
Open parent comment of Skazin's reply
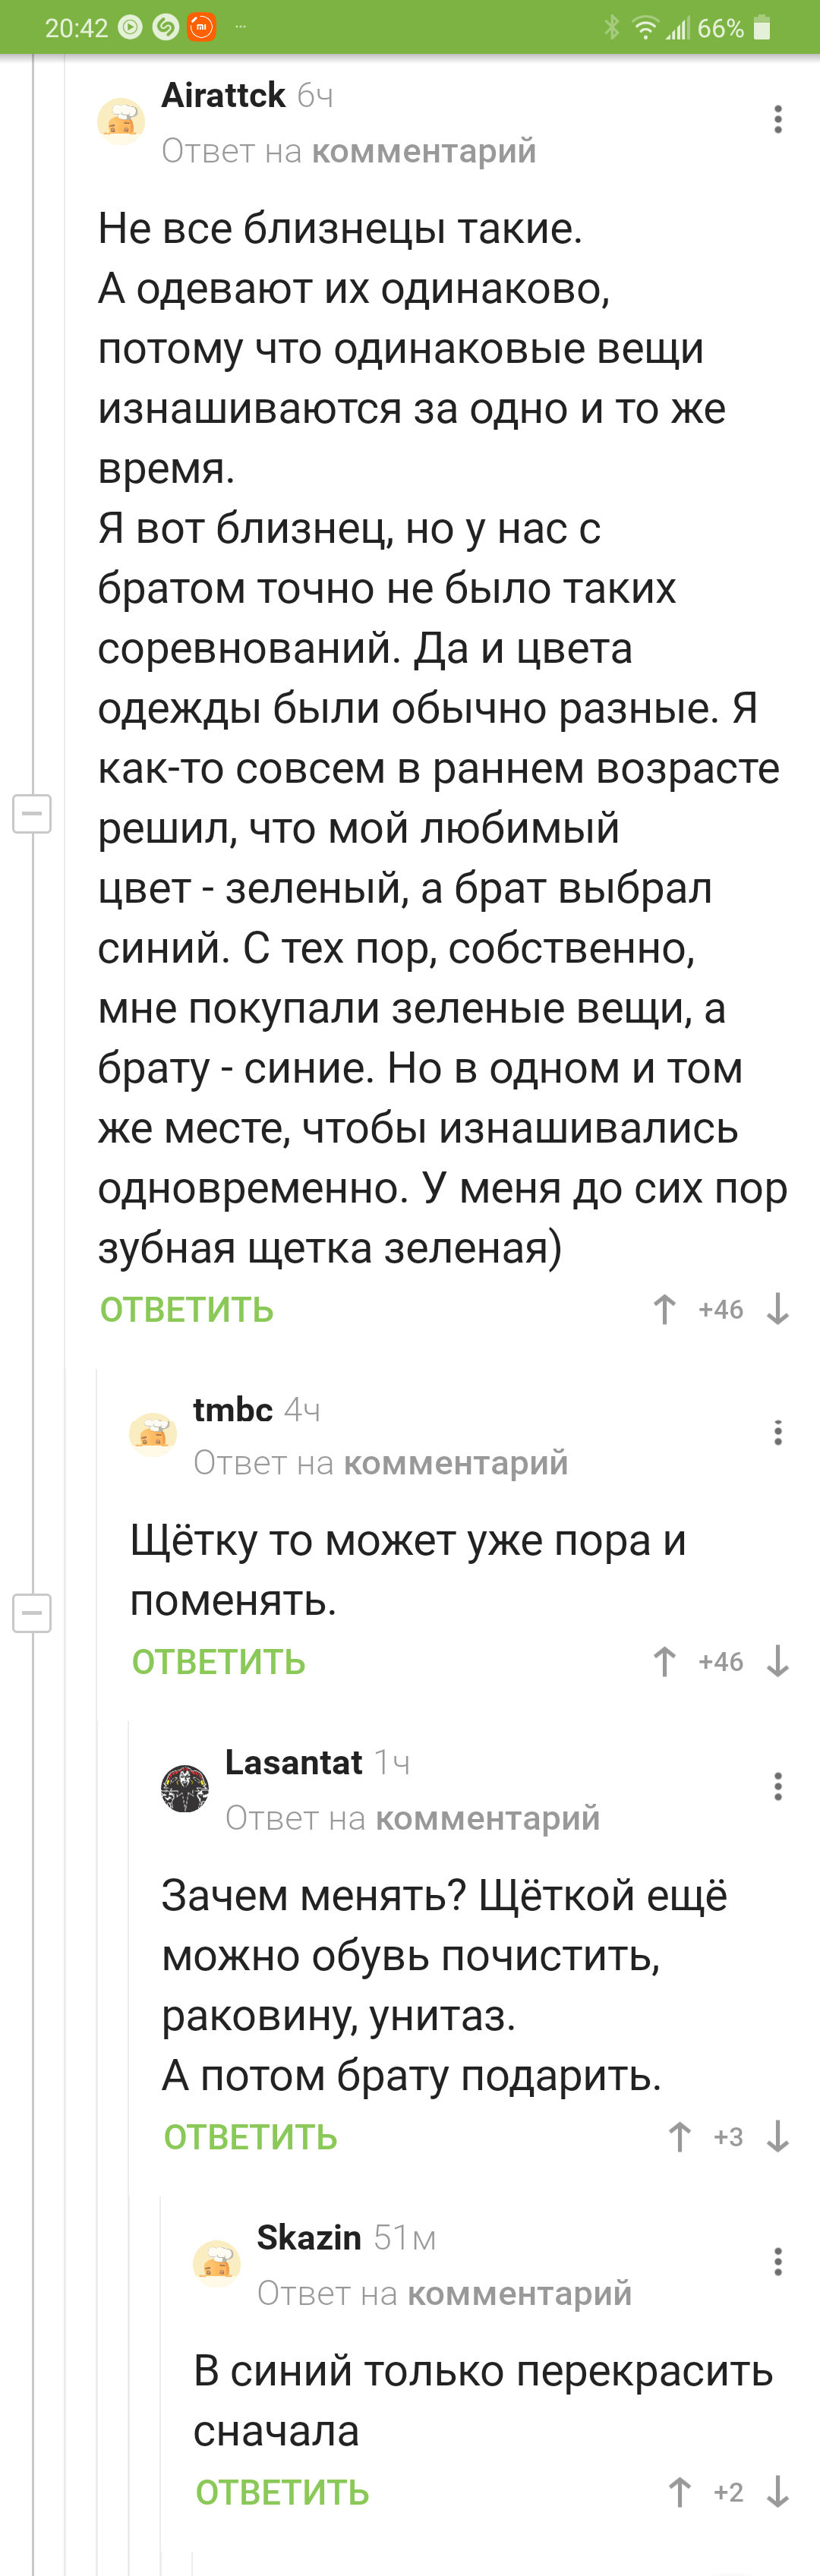click(x=519, y=2293)
